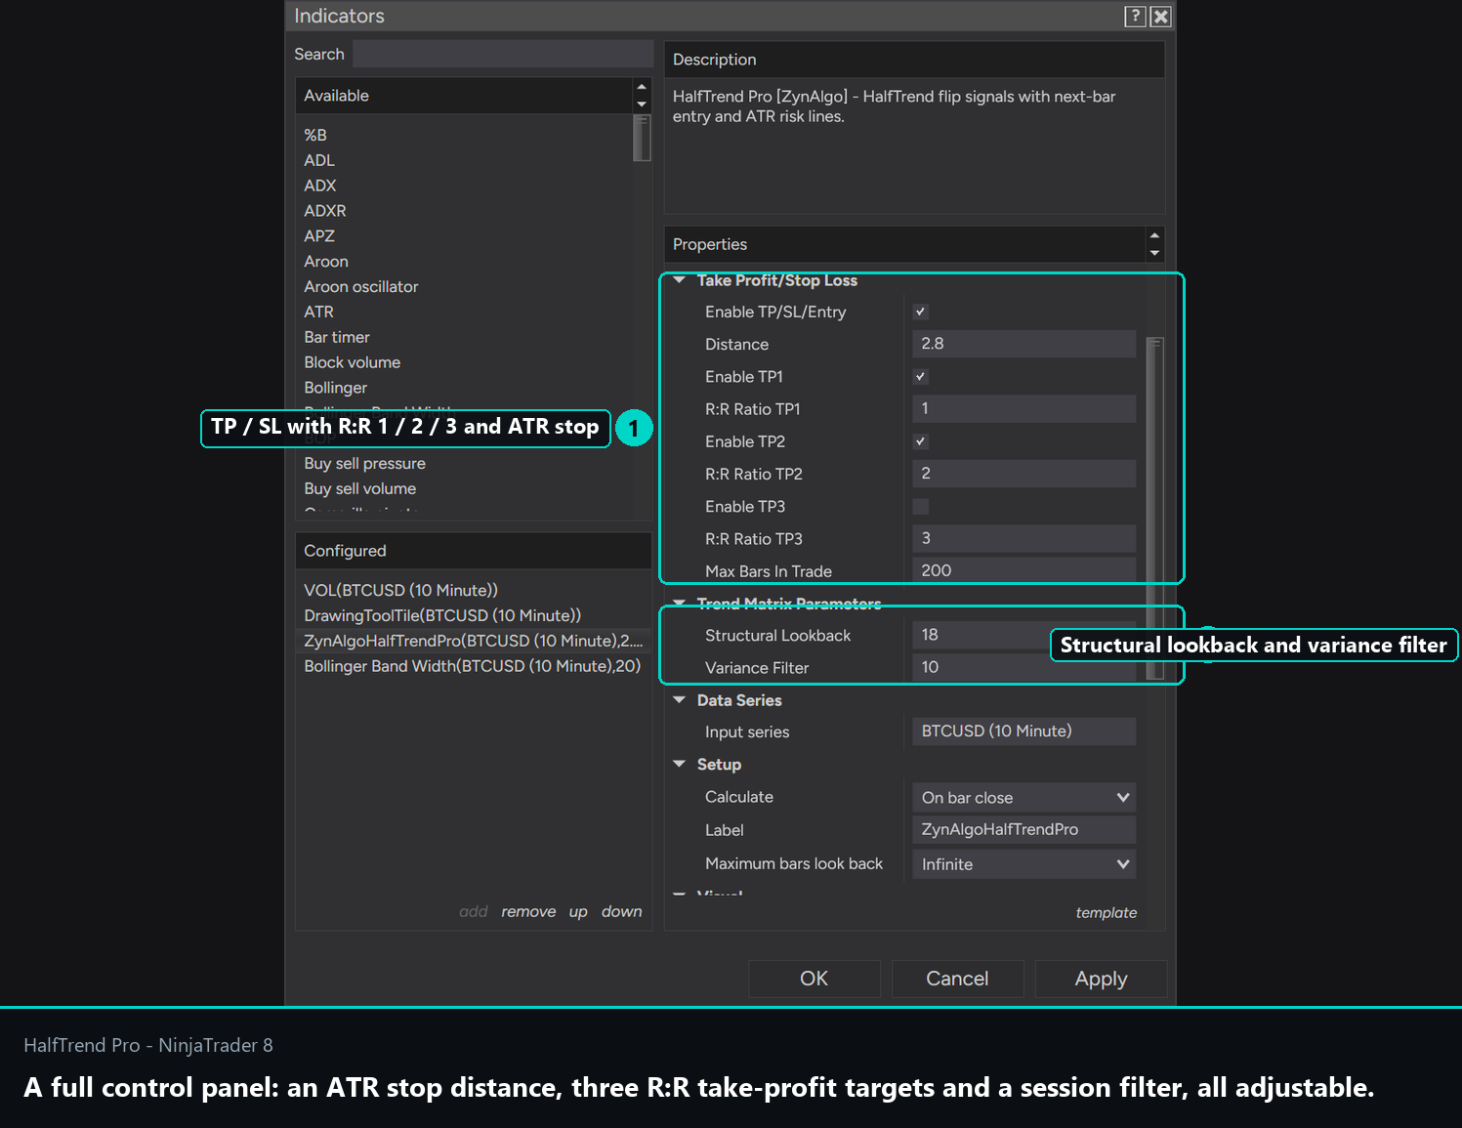Collapse the Setup section
The height and width of the screenshot is (1128, 1462).
tap(680, 765)
